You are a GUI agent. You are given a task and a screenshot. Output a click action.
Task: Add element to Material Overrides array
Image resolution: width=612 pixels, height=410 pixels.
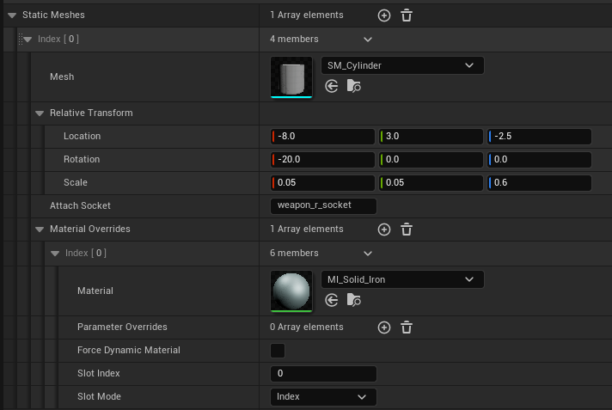(x=384, y=229)
